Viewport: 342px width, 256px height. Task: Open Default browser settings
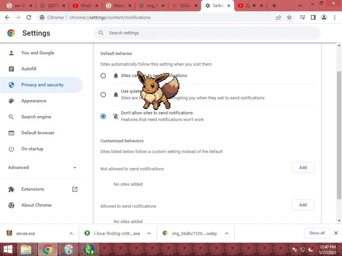[41, 133]
